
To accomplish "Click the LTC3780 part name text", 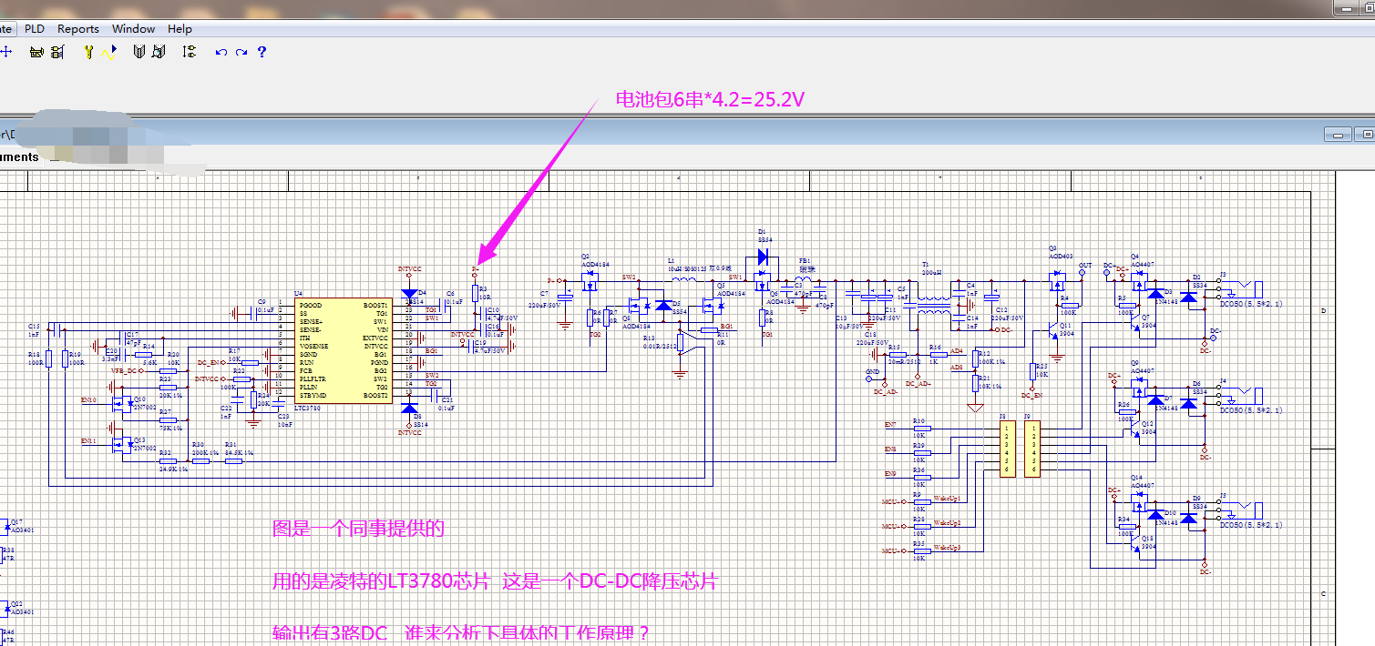I will coord(310,409).
